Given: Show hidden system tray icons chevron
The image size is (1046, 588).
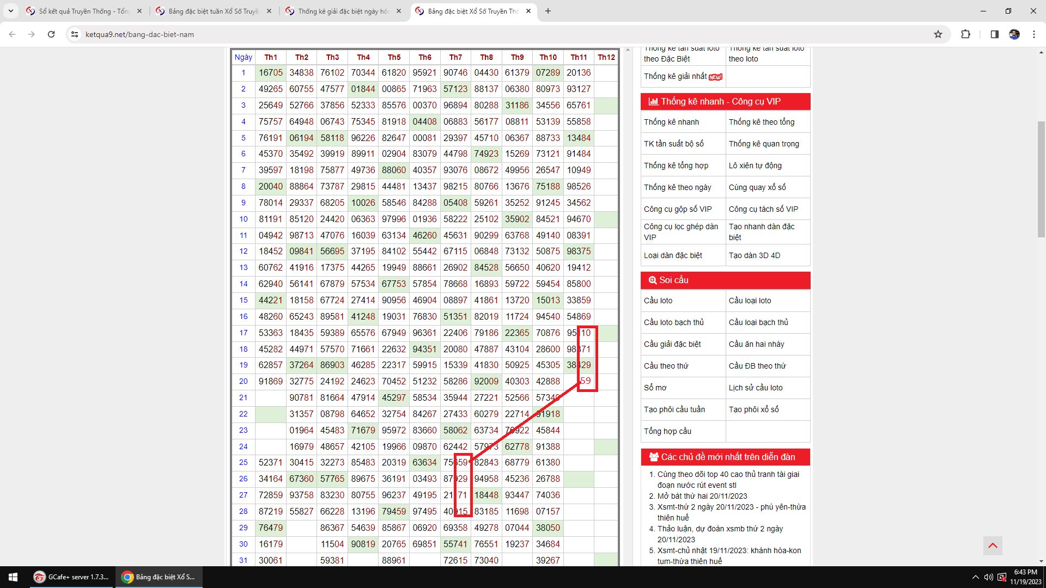Looking at the screenshot, I should coord(975,577).
